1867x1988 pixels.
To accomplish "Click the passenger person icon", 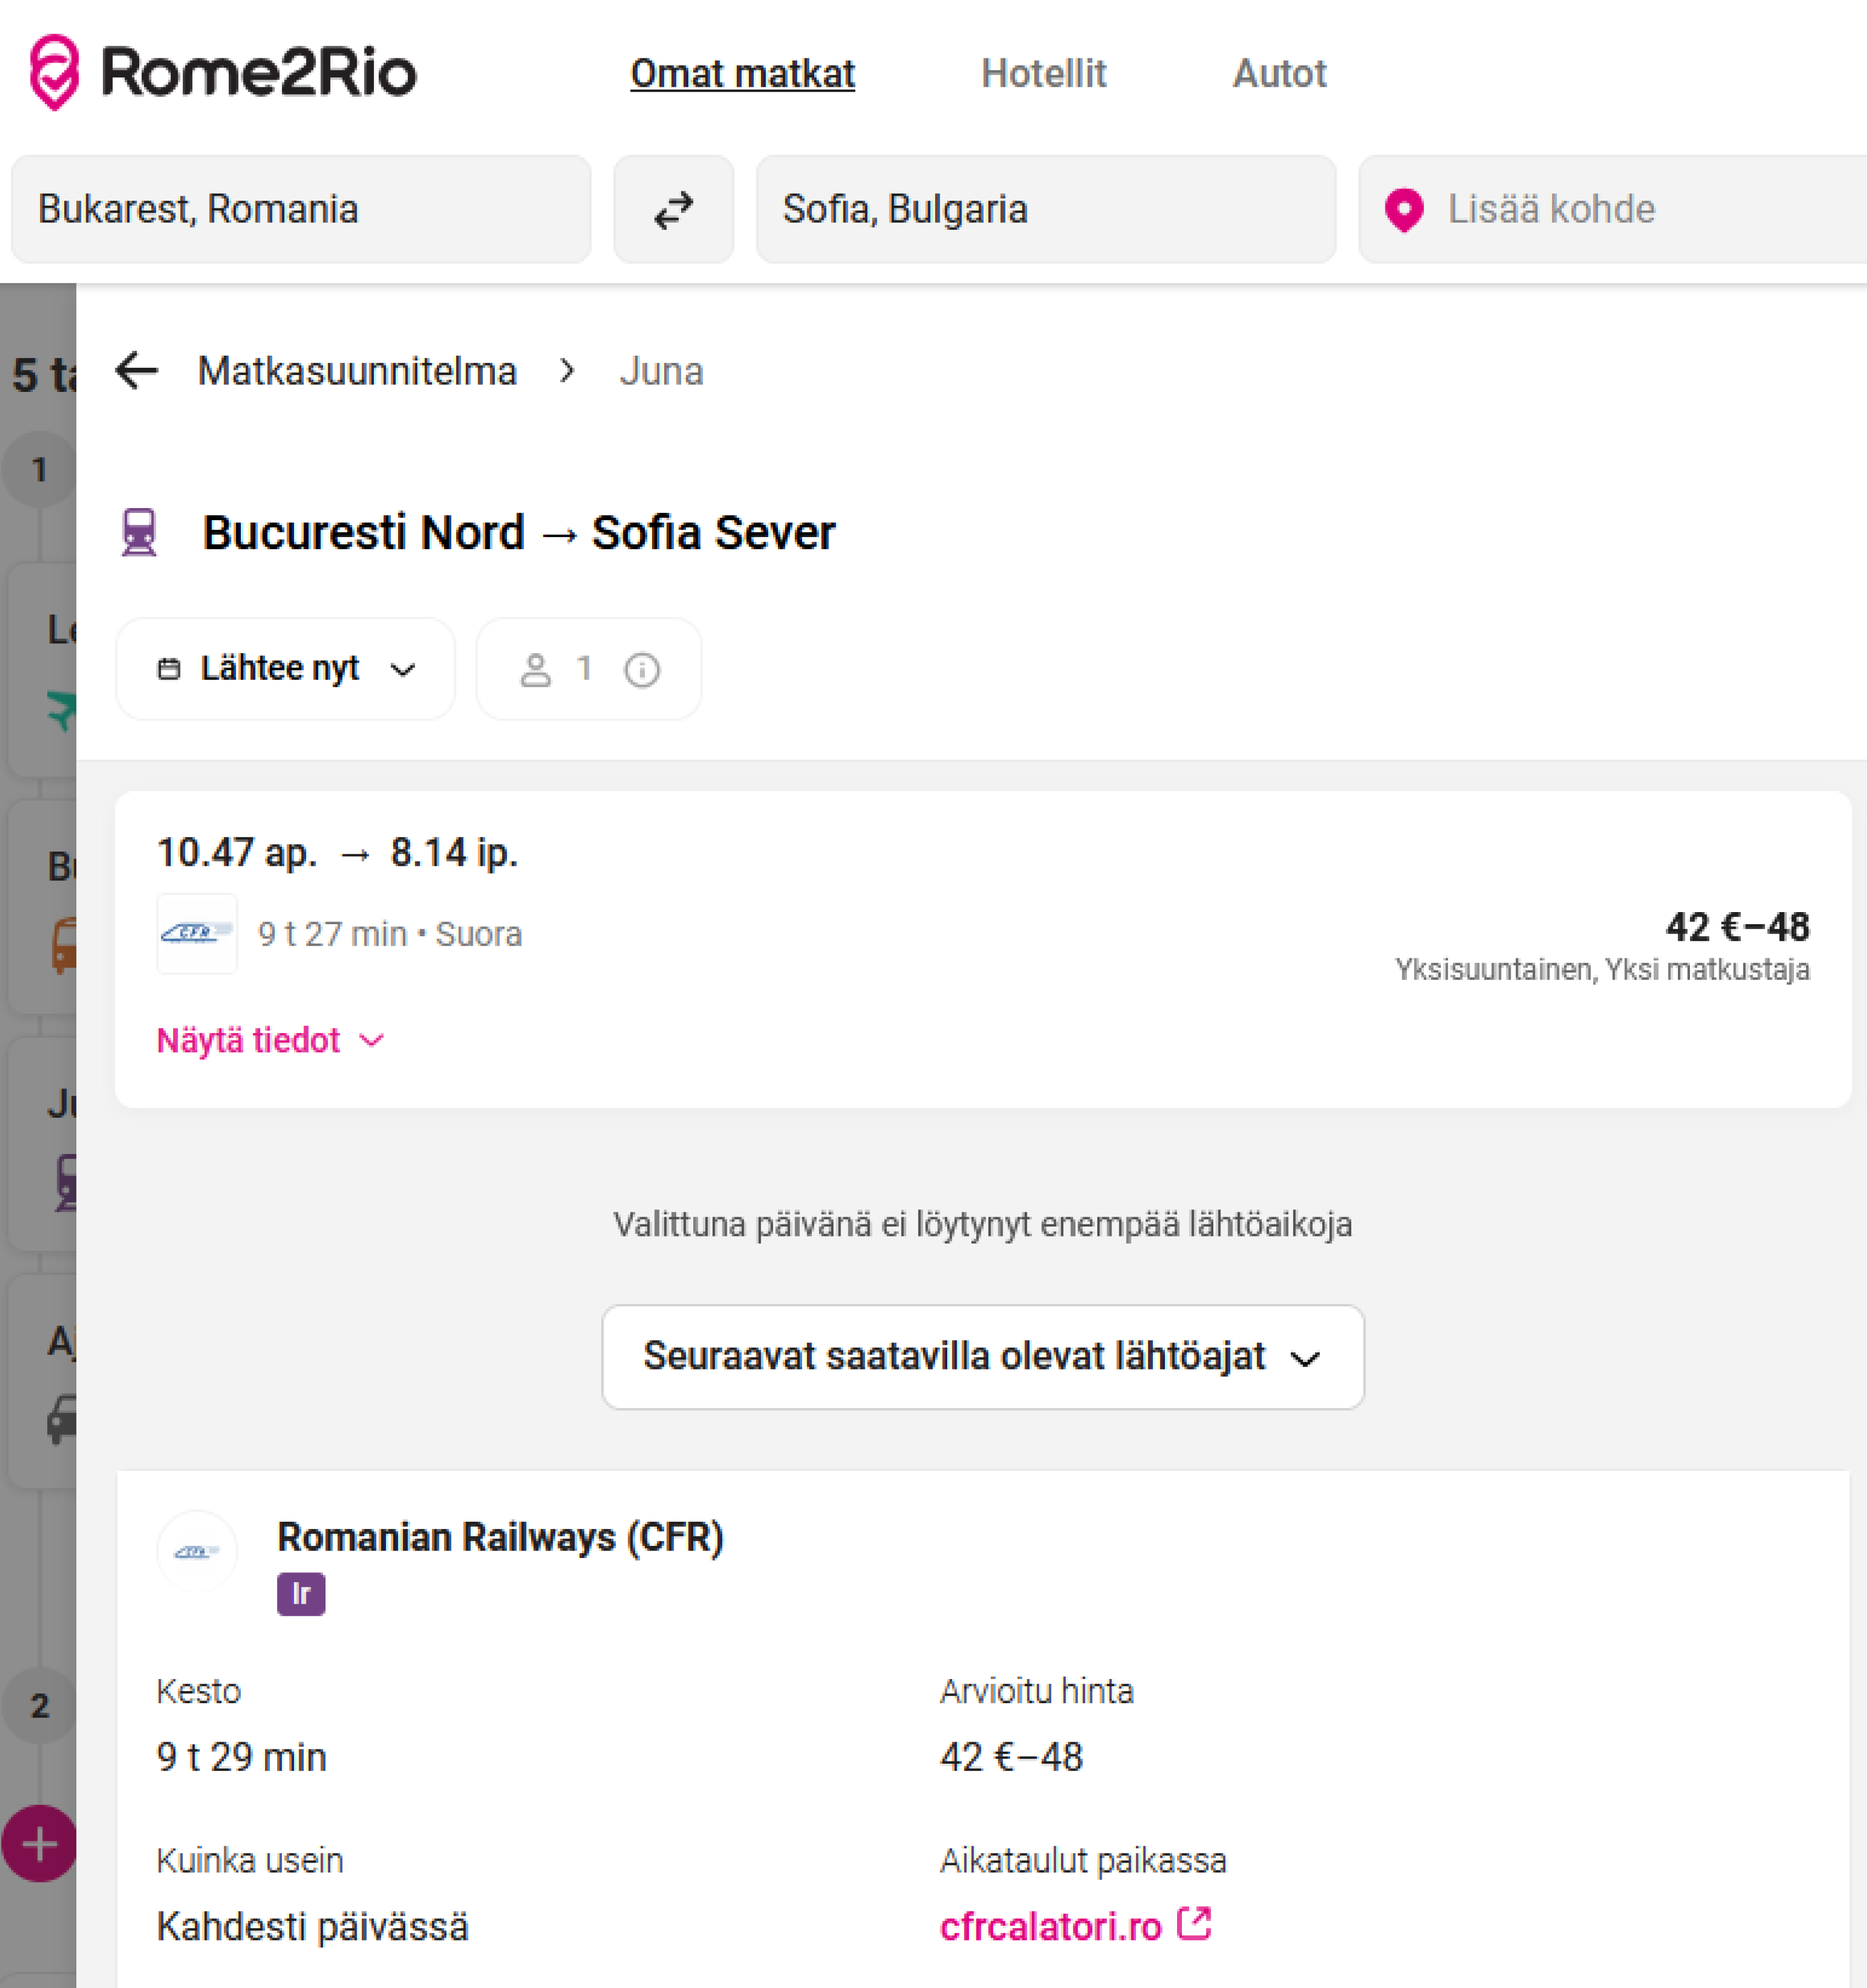I will (x=535, y=669).
